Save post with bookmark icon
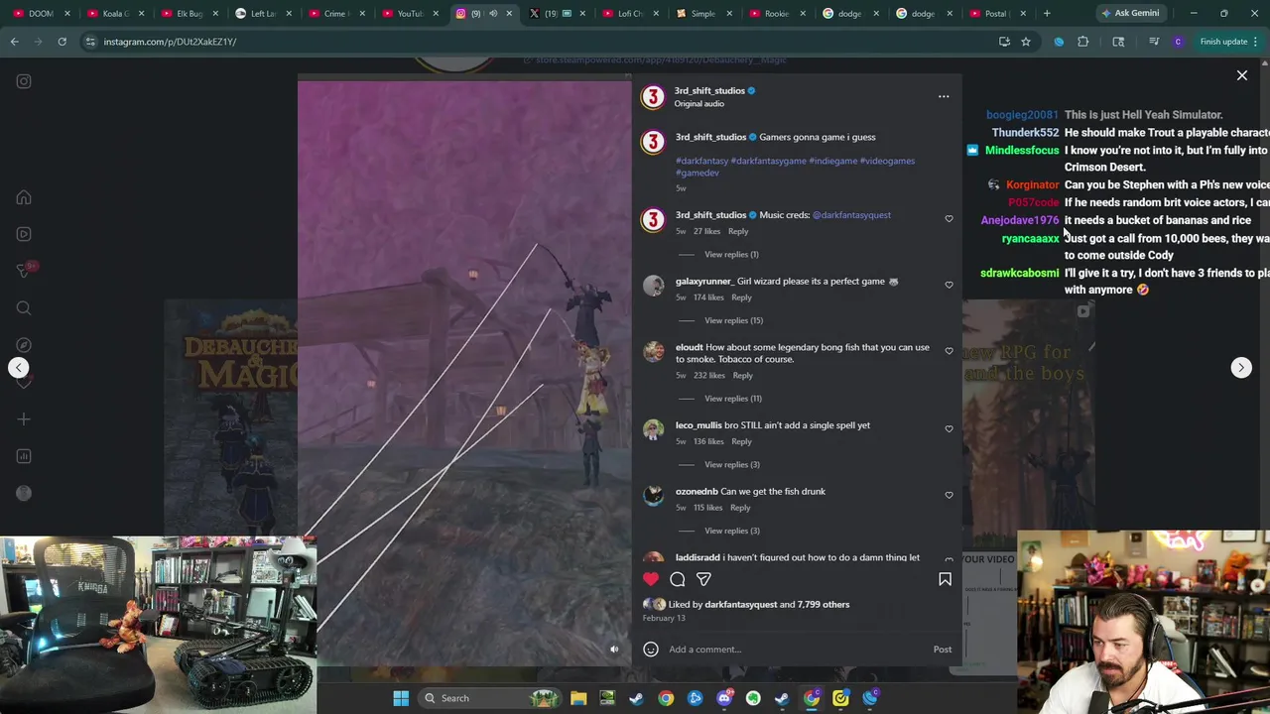 click(x=945, y=579)
